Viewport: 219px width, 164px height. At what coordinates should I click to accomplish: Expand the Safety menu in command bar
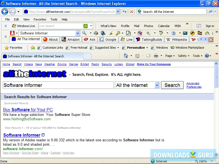(x=184, y=56)
